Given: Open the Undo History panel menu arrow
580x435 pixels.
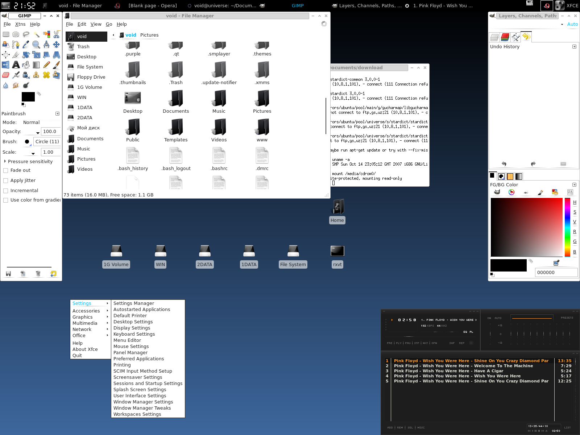Looking at the screenshot, I should 574,46.
